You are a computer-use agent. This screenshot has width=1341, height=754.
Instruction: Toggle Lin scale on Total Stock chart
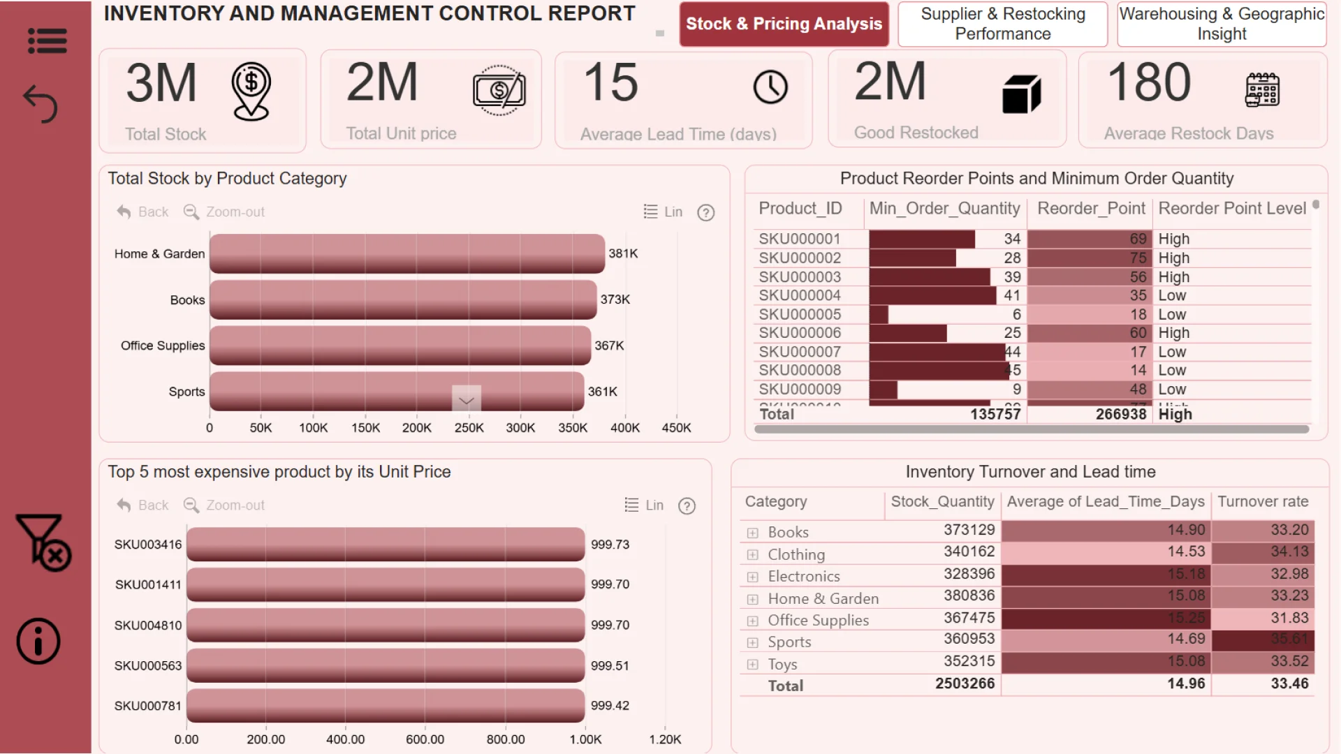click(x=662, y=212)
